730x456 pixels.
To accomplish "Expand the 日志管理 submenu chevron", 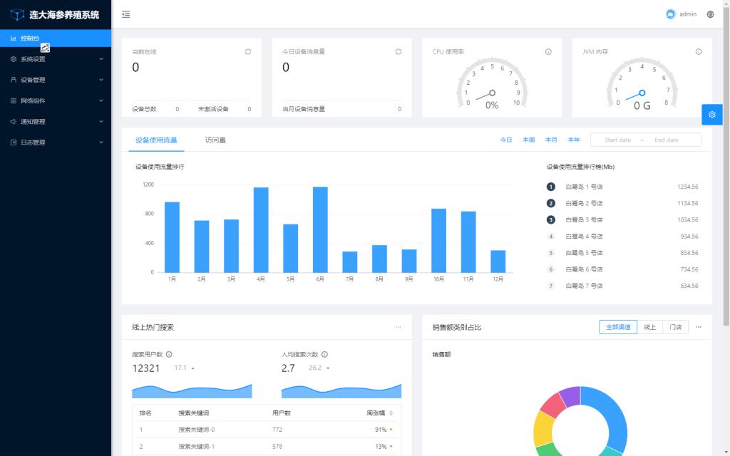I will click(101, 142).
